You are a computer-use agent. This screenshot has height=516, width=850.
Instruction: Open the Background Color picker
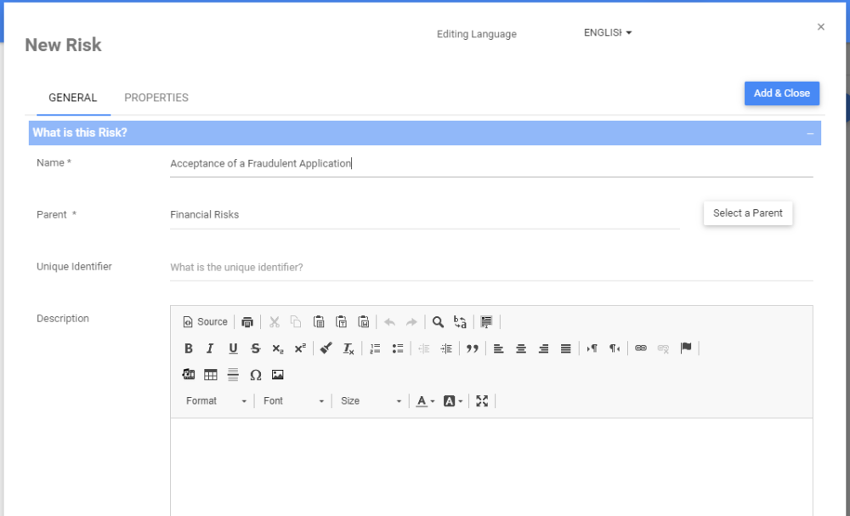[453, 401]
